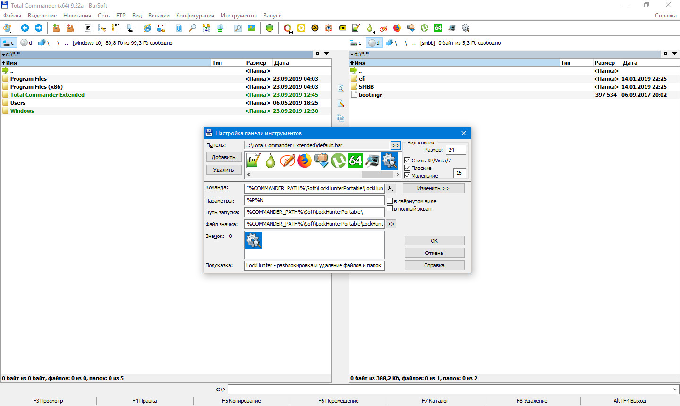The image size is (680, 406).
Task: Launch Firefox from the main toolbar
Action: [397, 28]
